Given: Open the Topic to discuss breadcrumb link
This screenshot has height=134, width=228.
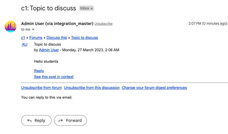Looking at the screenshot, I should 85,37.
